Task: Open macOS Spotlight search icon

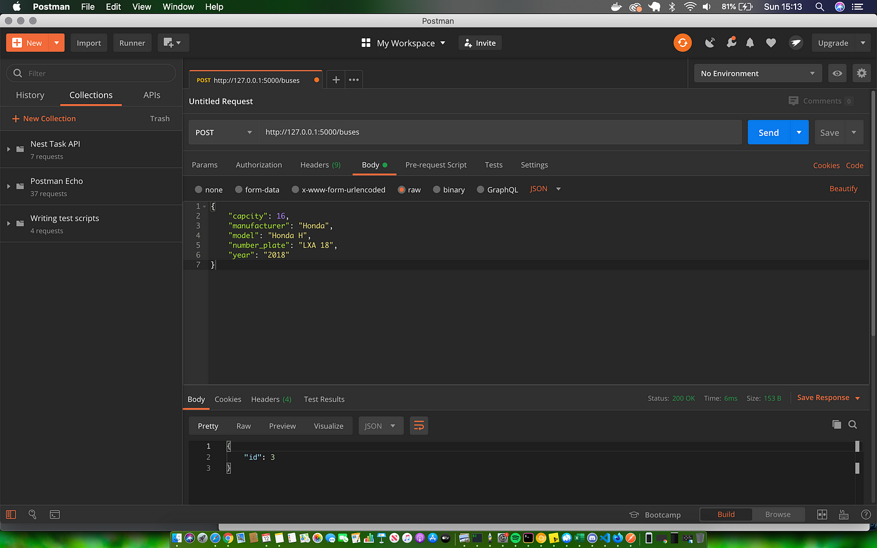Action: pyautogui.click(x=819, y=7)
